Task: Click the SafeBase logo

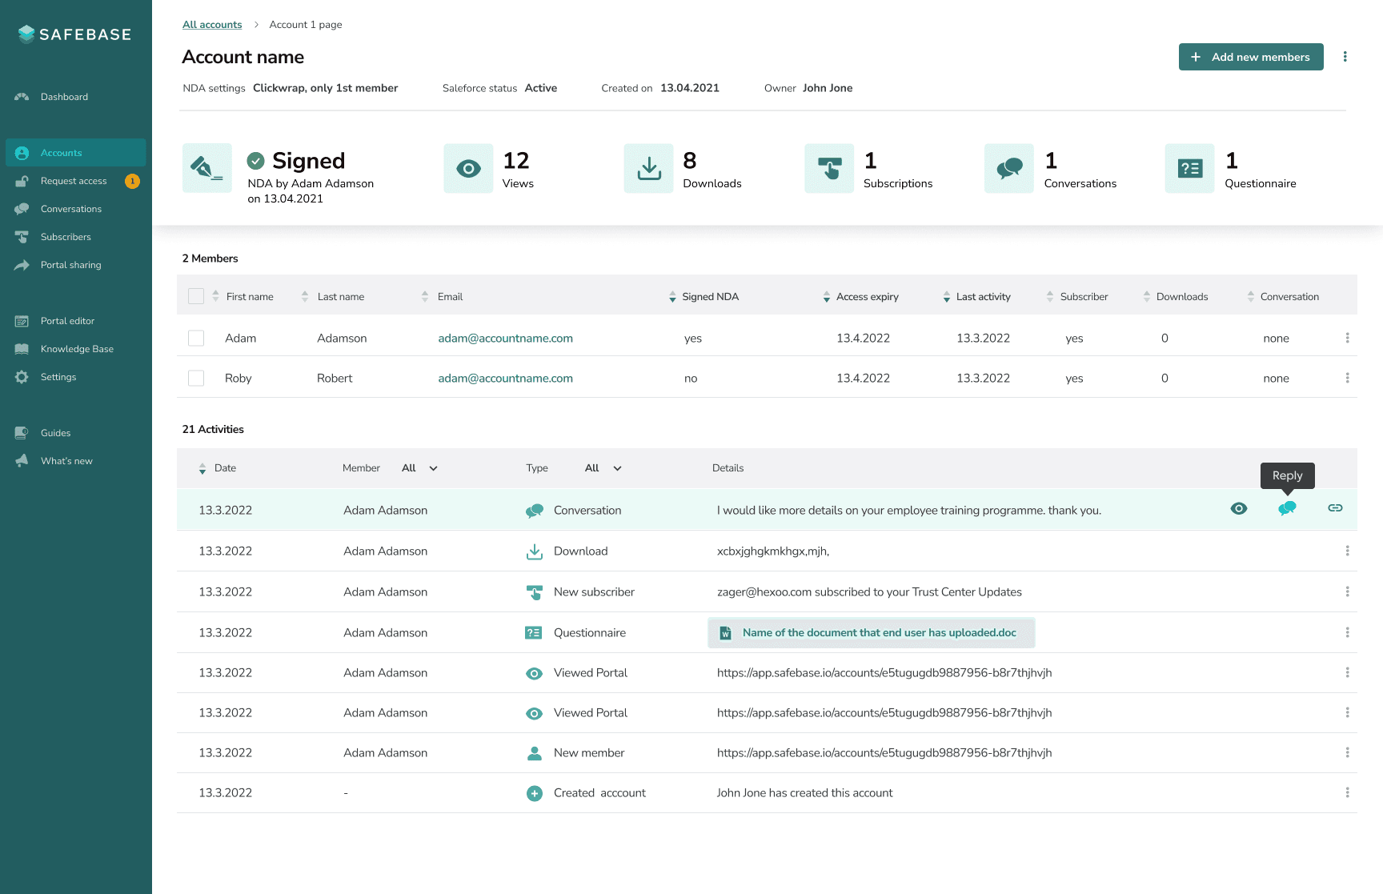Action: tap(74, 34)
